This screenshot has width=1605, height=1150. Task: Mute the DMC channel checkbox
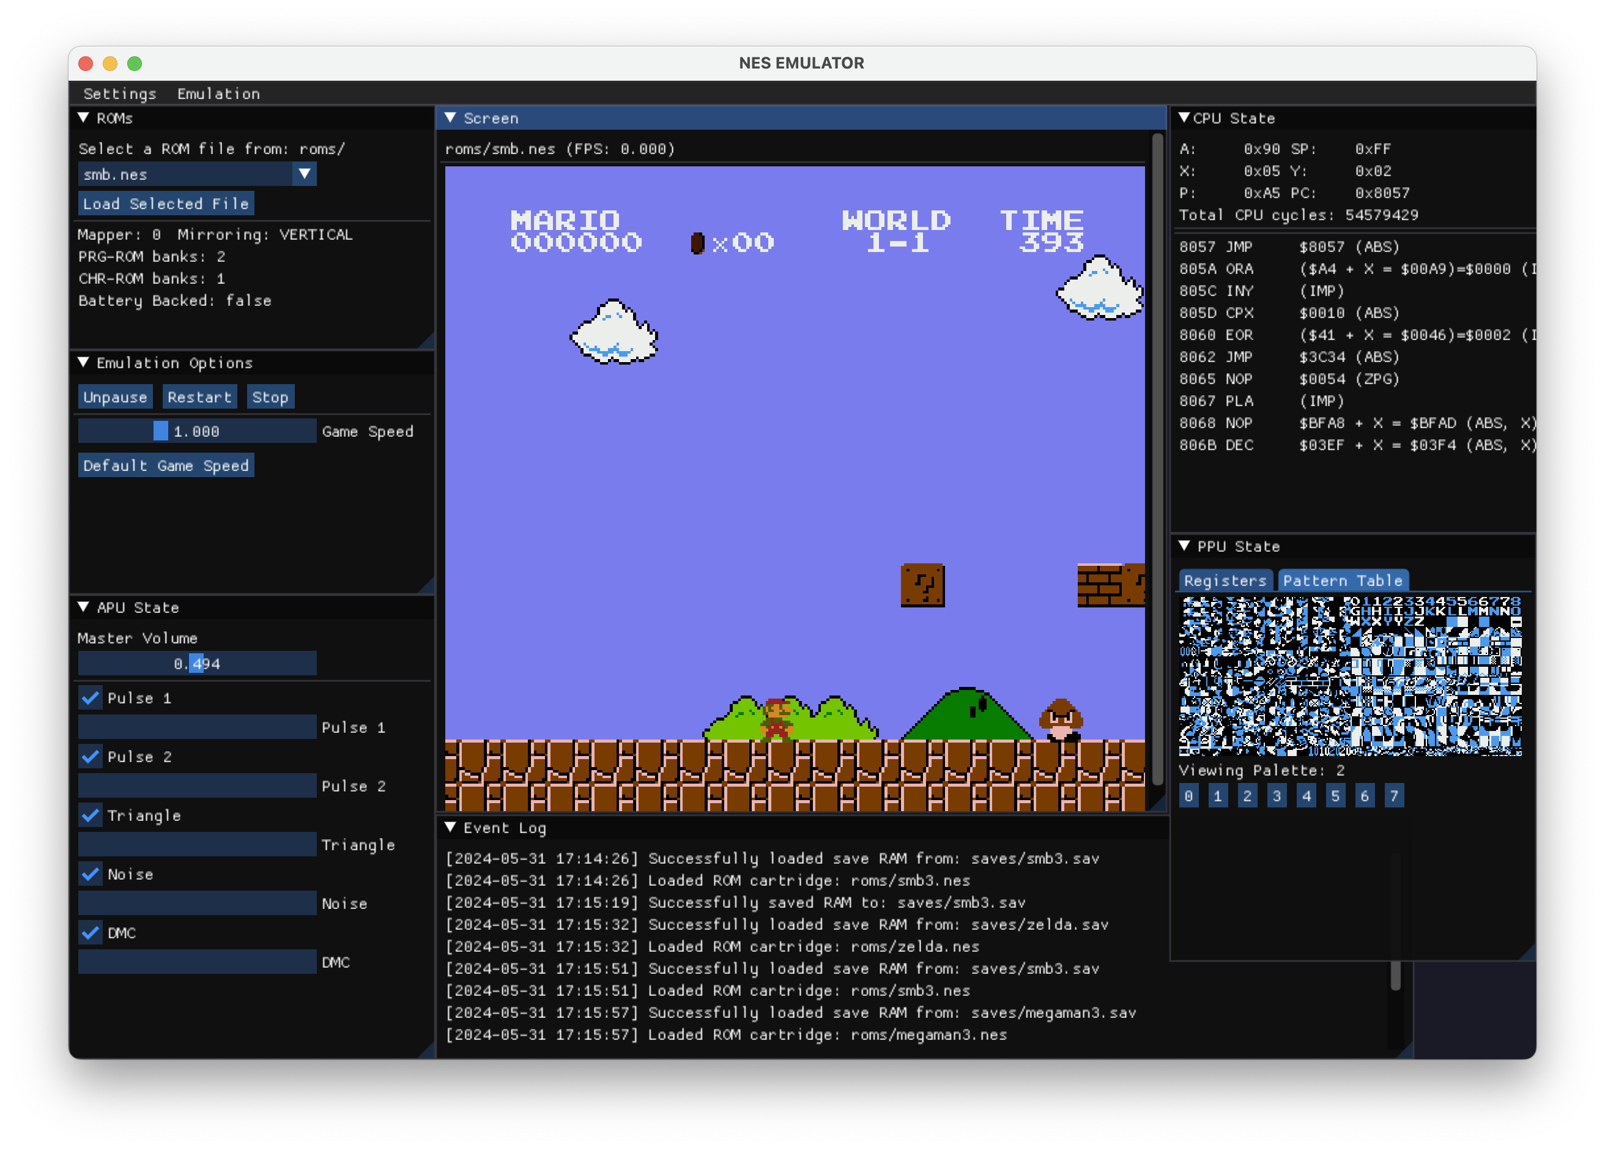click(x=90, y=933)
